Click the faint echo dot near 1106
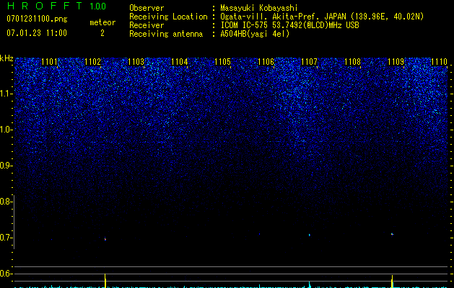454x288 pixels. tap(259, 234)
